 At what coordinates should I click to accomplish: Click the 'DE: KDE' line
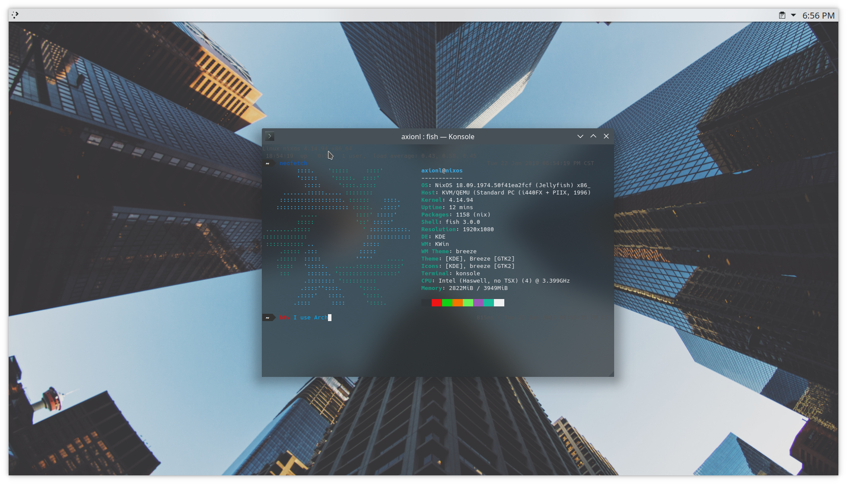click(433, 237)
